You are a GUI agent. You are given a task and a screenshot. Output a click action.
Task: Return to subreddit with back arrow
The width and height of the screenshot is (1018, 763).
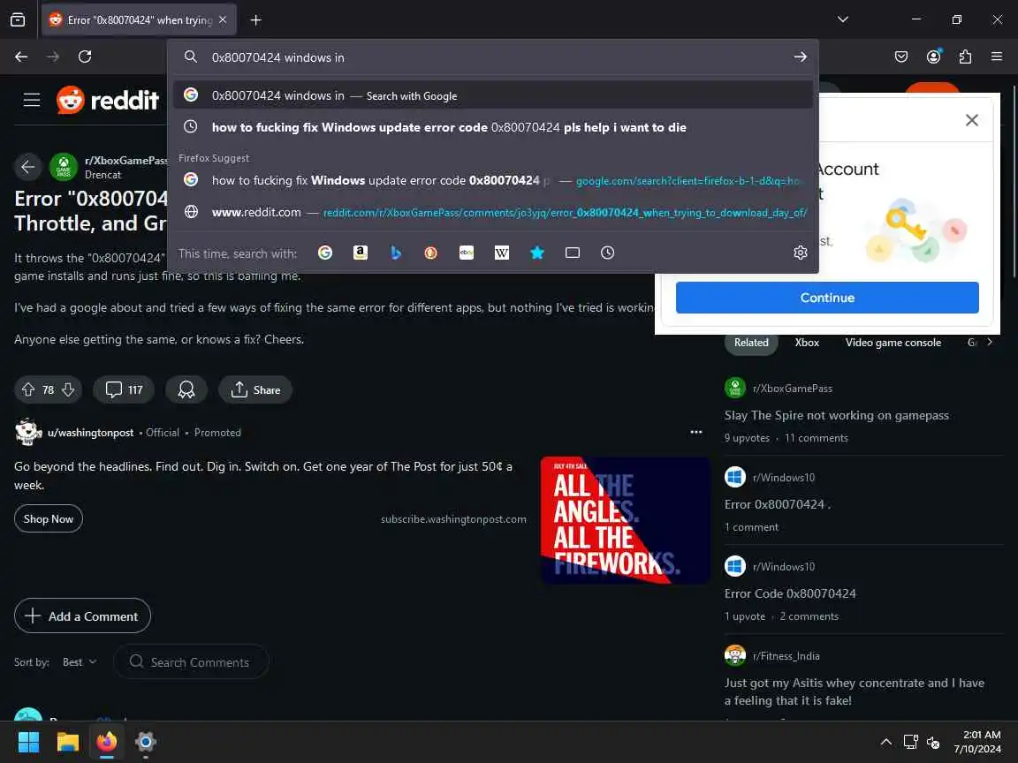click(28, 167)
